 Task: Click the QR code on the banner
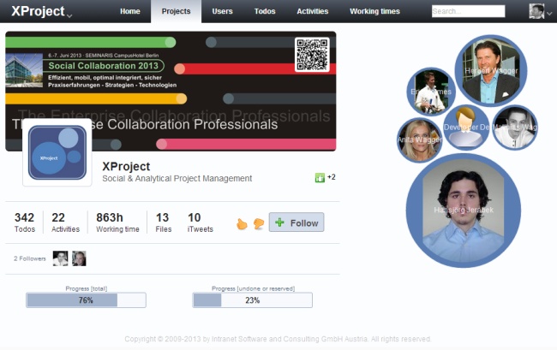click(x=312, y=55)
